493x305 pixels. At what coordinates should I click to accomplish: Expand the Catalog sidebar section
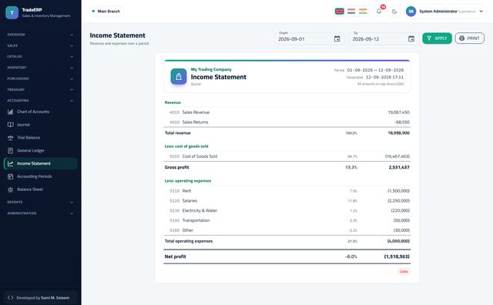click(x=40, y=56)
